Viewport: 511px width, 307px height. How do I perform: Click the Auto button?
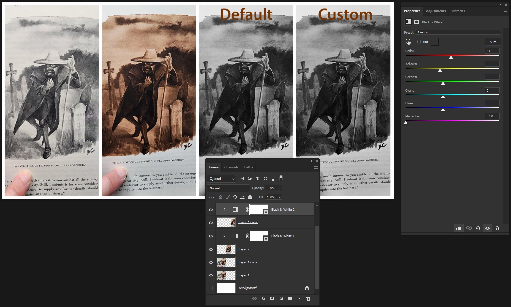tap(493, 42)
